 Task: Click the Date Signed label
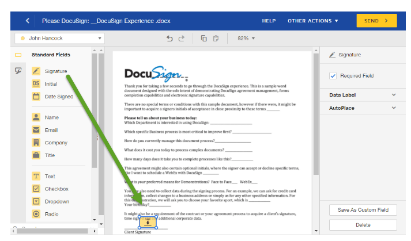[x=59, y=97]
